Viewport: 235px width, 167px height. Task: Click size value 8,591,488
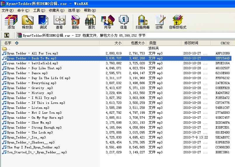click(114, 147)
